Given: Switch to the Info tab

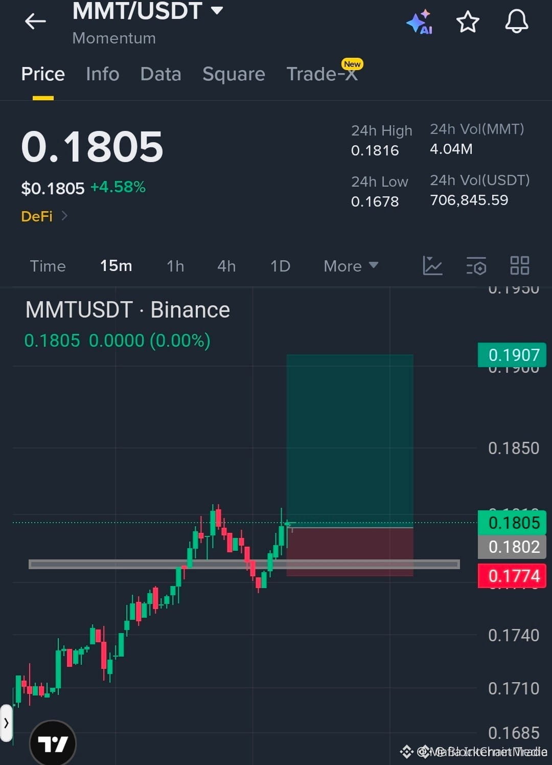Looking at the screenshot, I should tap(103, 74).
